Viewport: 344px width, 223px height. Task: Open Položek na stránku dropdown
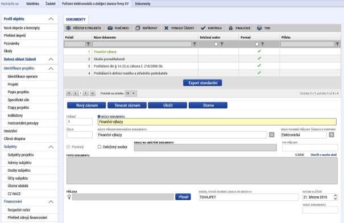tap(131, 93)
